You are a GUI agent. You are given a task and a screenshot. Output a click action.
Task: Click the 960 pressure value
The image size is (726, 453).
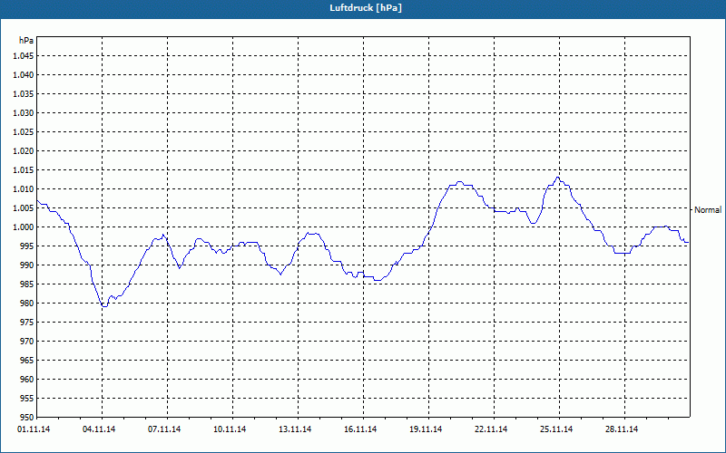click(x=27, y=379)
